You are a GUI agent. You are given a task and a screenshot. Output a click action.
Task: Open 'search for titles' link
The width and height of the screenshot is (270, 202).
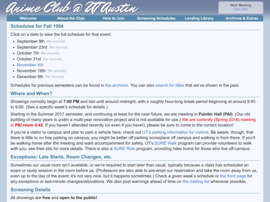point(169,85)
